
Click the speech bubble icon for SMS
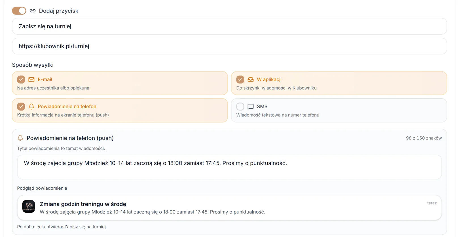[x=251, y=107]
